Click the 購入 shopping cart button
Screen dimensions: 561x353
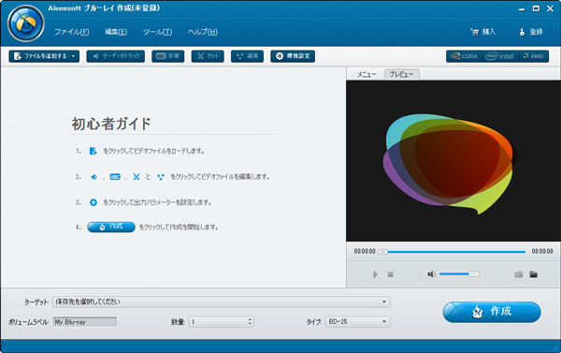click(483, 32)
